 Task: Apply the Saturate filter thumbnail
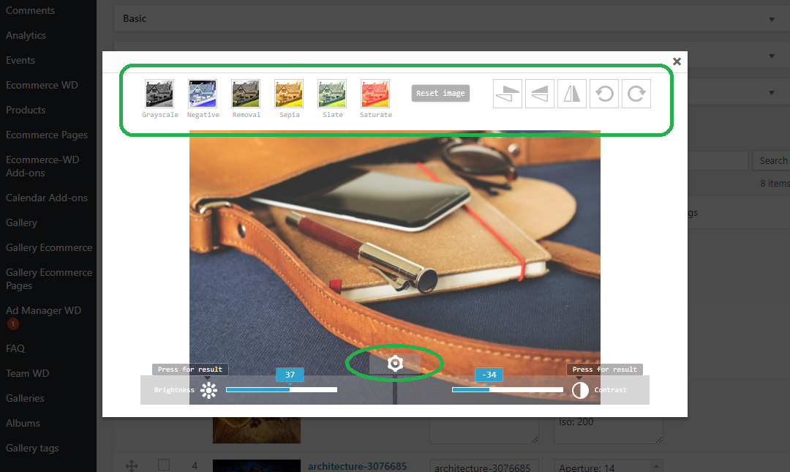(375, 94)
